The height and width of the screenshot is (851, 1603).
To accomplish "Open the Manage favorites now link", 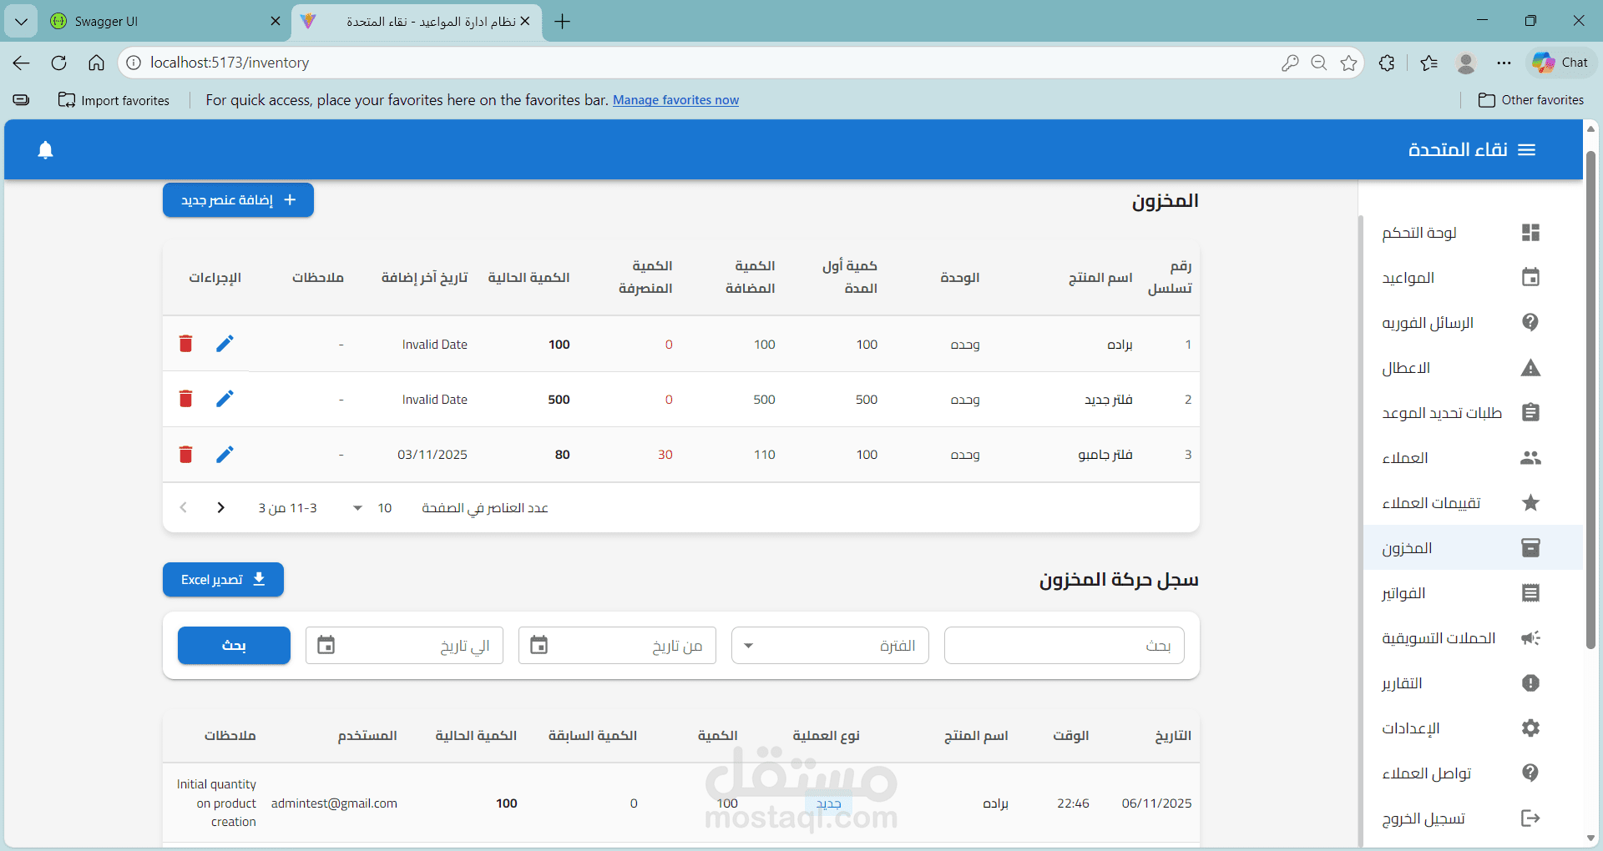I will (x=675, y=100).
